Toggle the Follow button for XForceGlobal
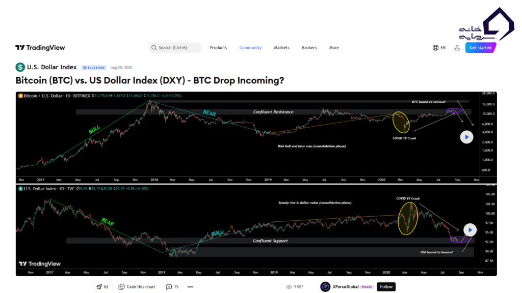522x293 pixels. [386, 286]
